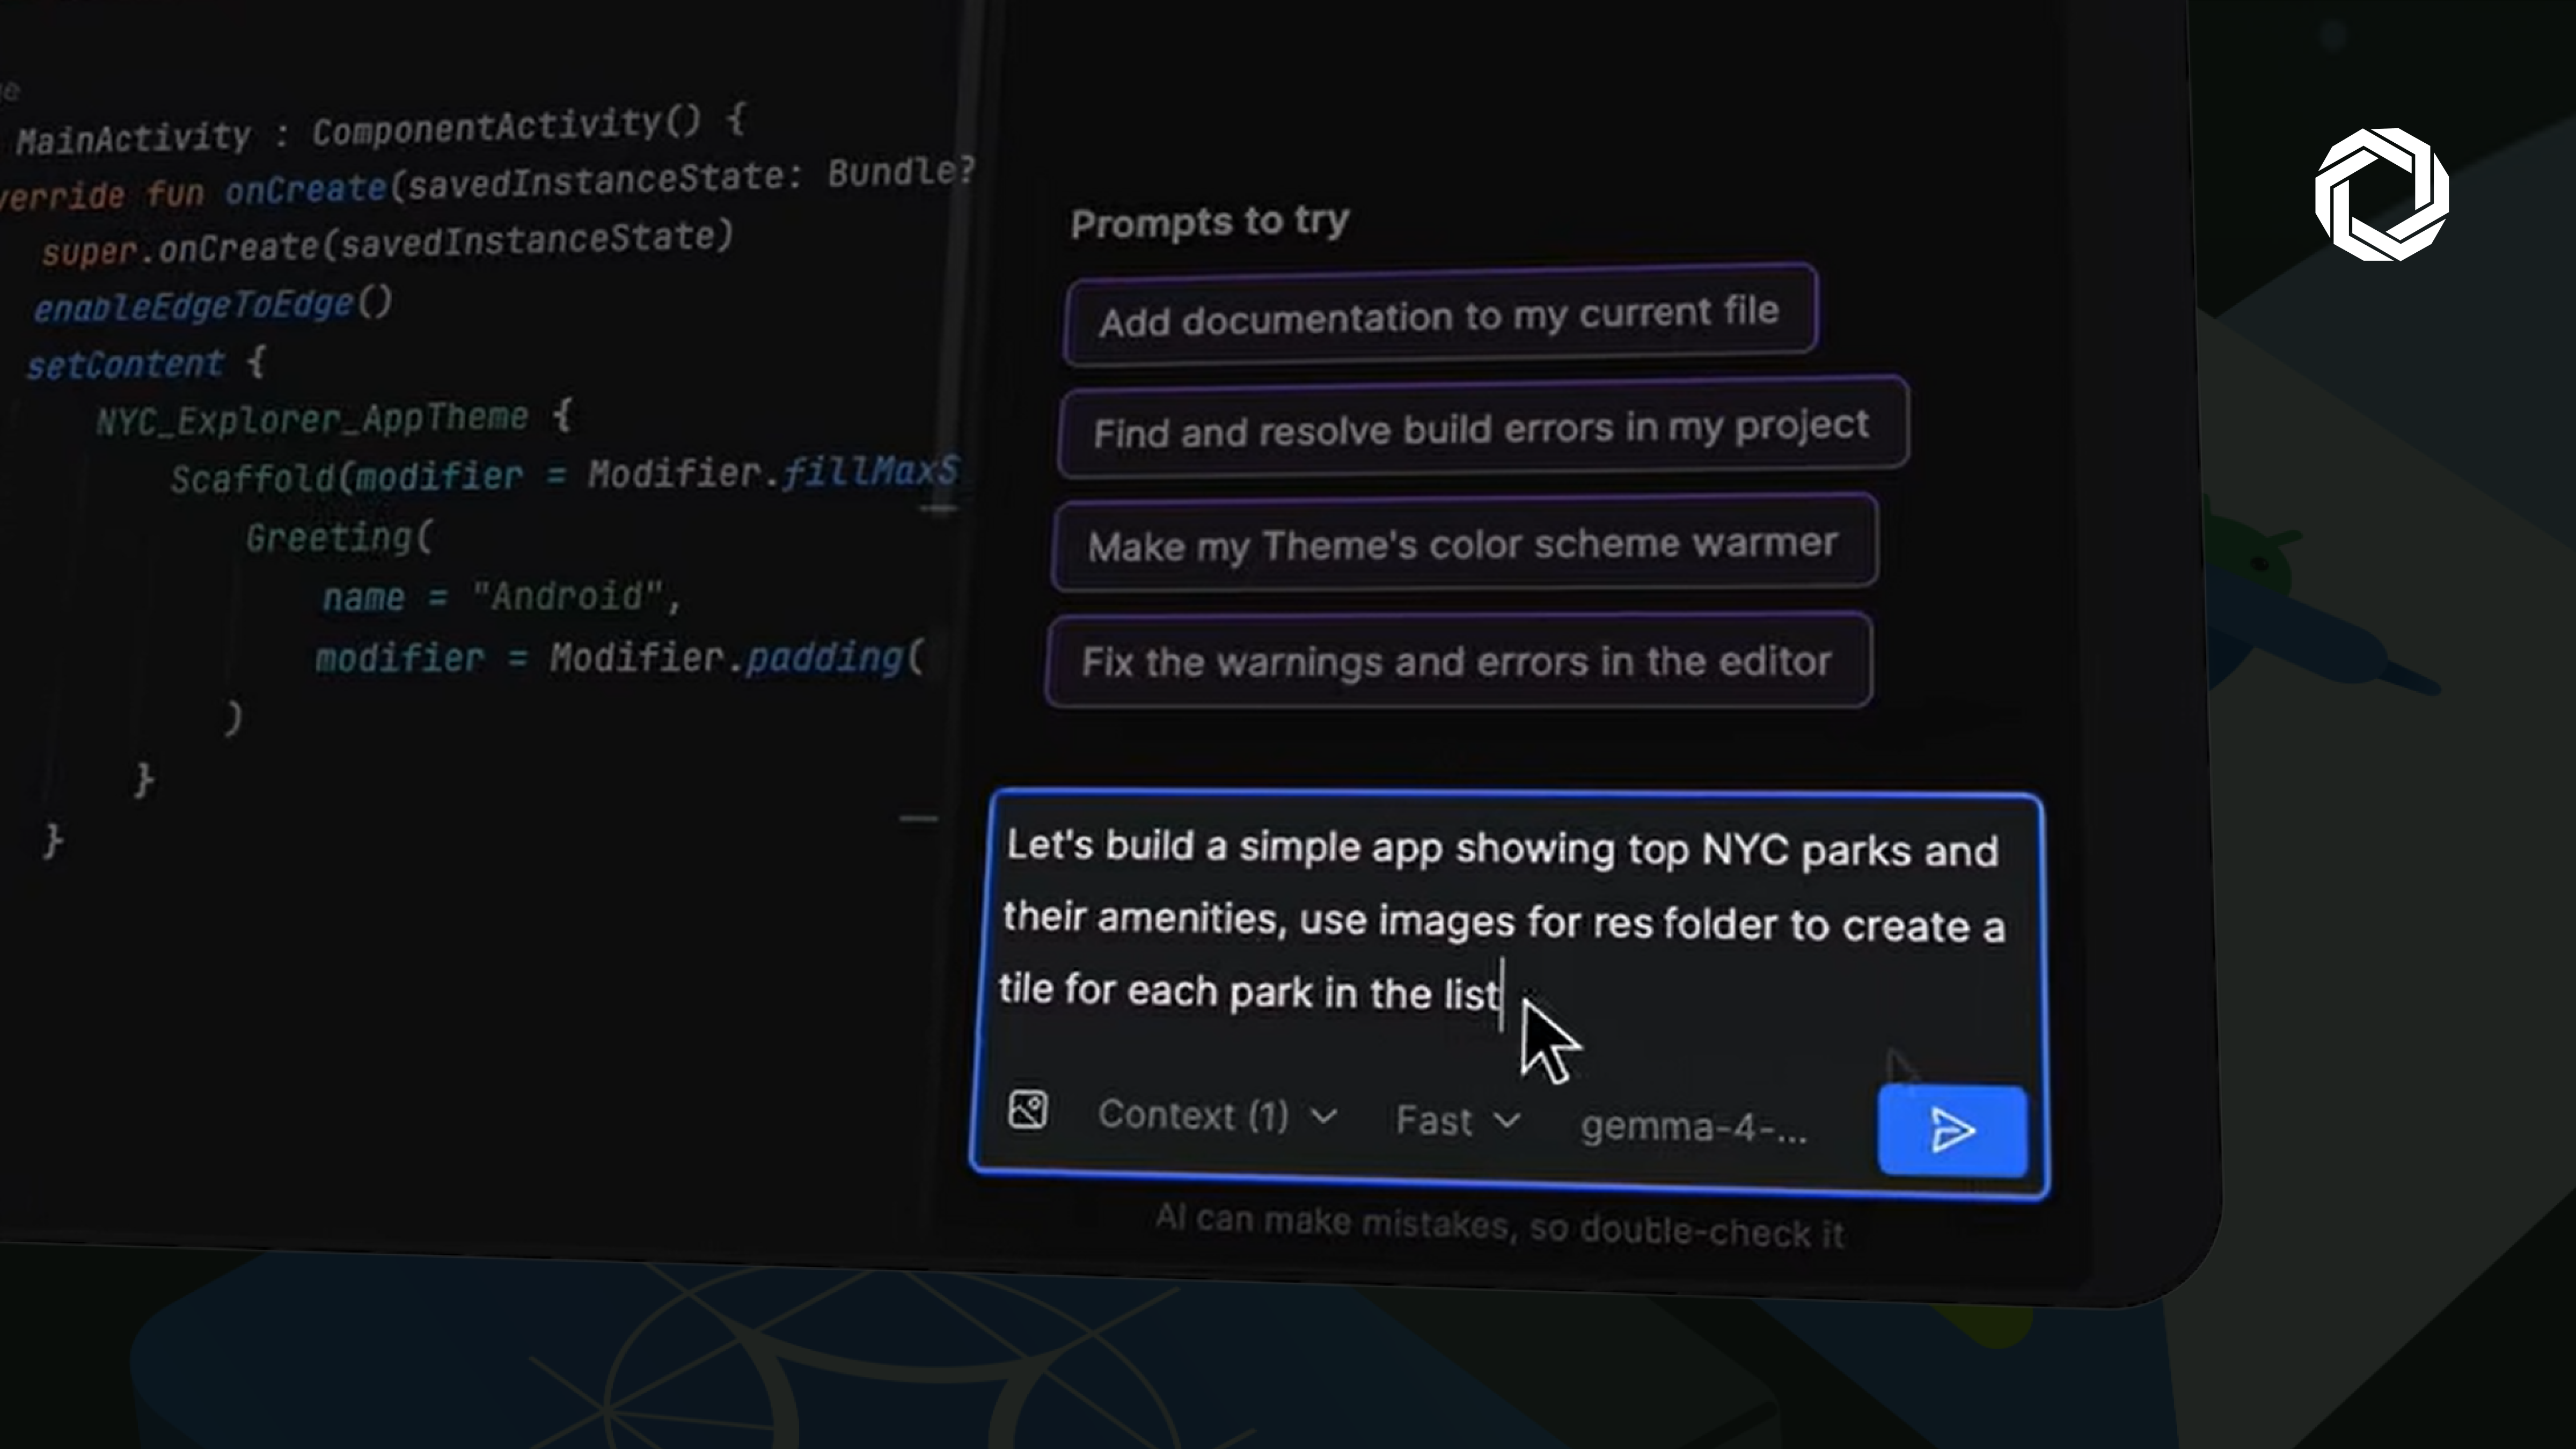Image resolution: width=2576 pixels, height=1449 pixels.
Task: Click 'Fix the warnings and errors' suggestion
Action: (x=1456, y=661)
